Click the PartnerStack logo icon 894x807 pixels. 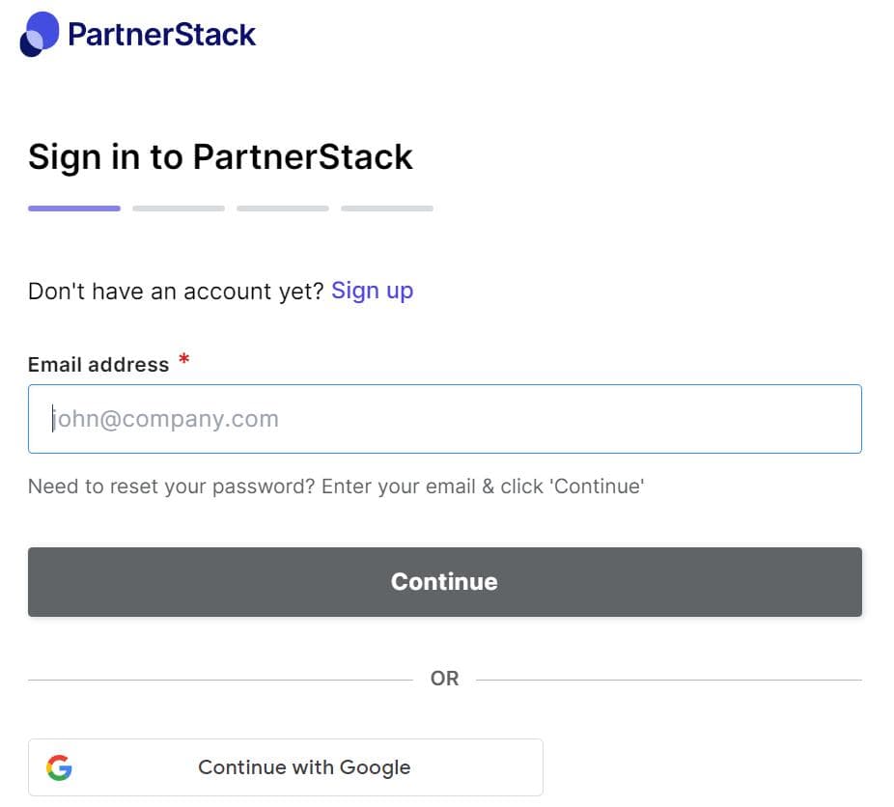coord(39,35)
